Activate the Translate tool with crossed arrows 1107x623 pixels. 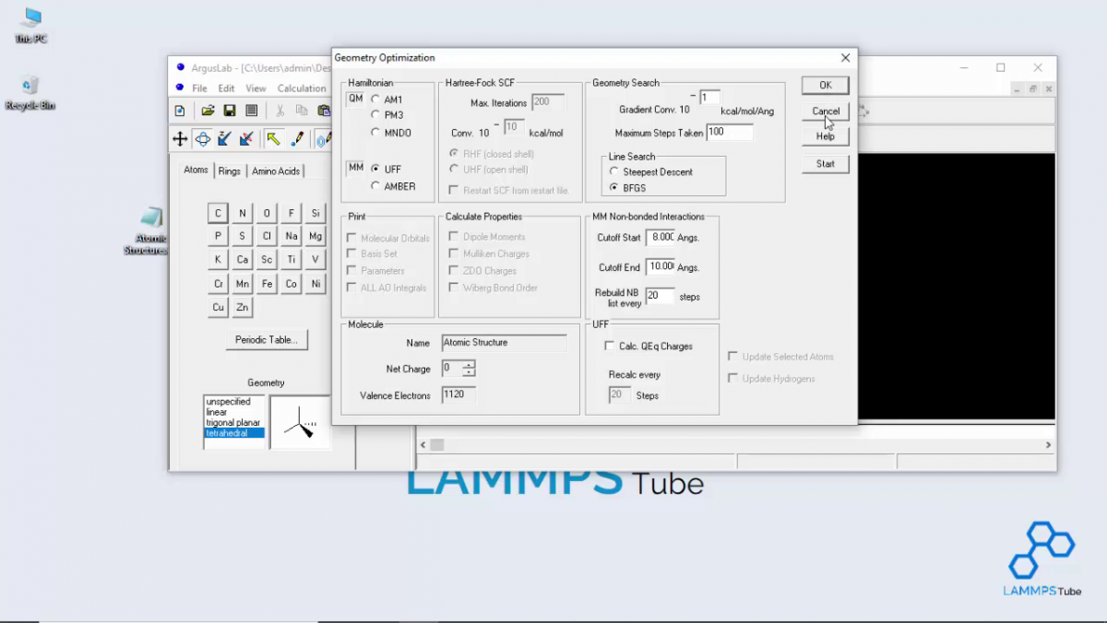[180, 138]
